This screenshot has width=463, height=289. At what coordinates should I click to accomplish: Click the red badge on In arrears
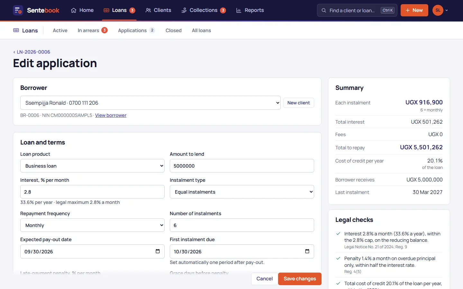pos(104,30)
